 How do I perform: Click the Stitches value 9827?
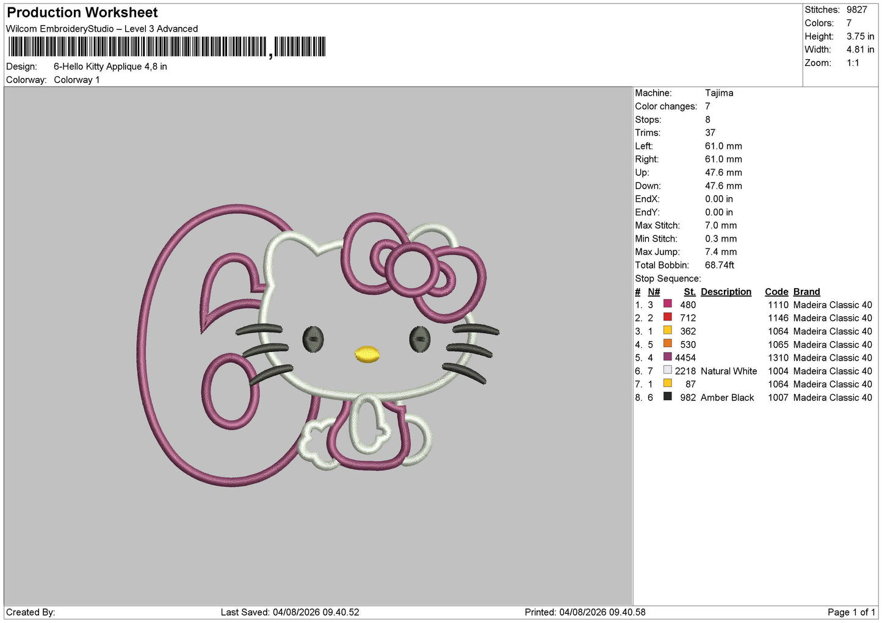pyautogui.click(x=856, y=10)
